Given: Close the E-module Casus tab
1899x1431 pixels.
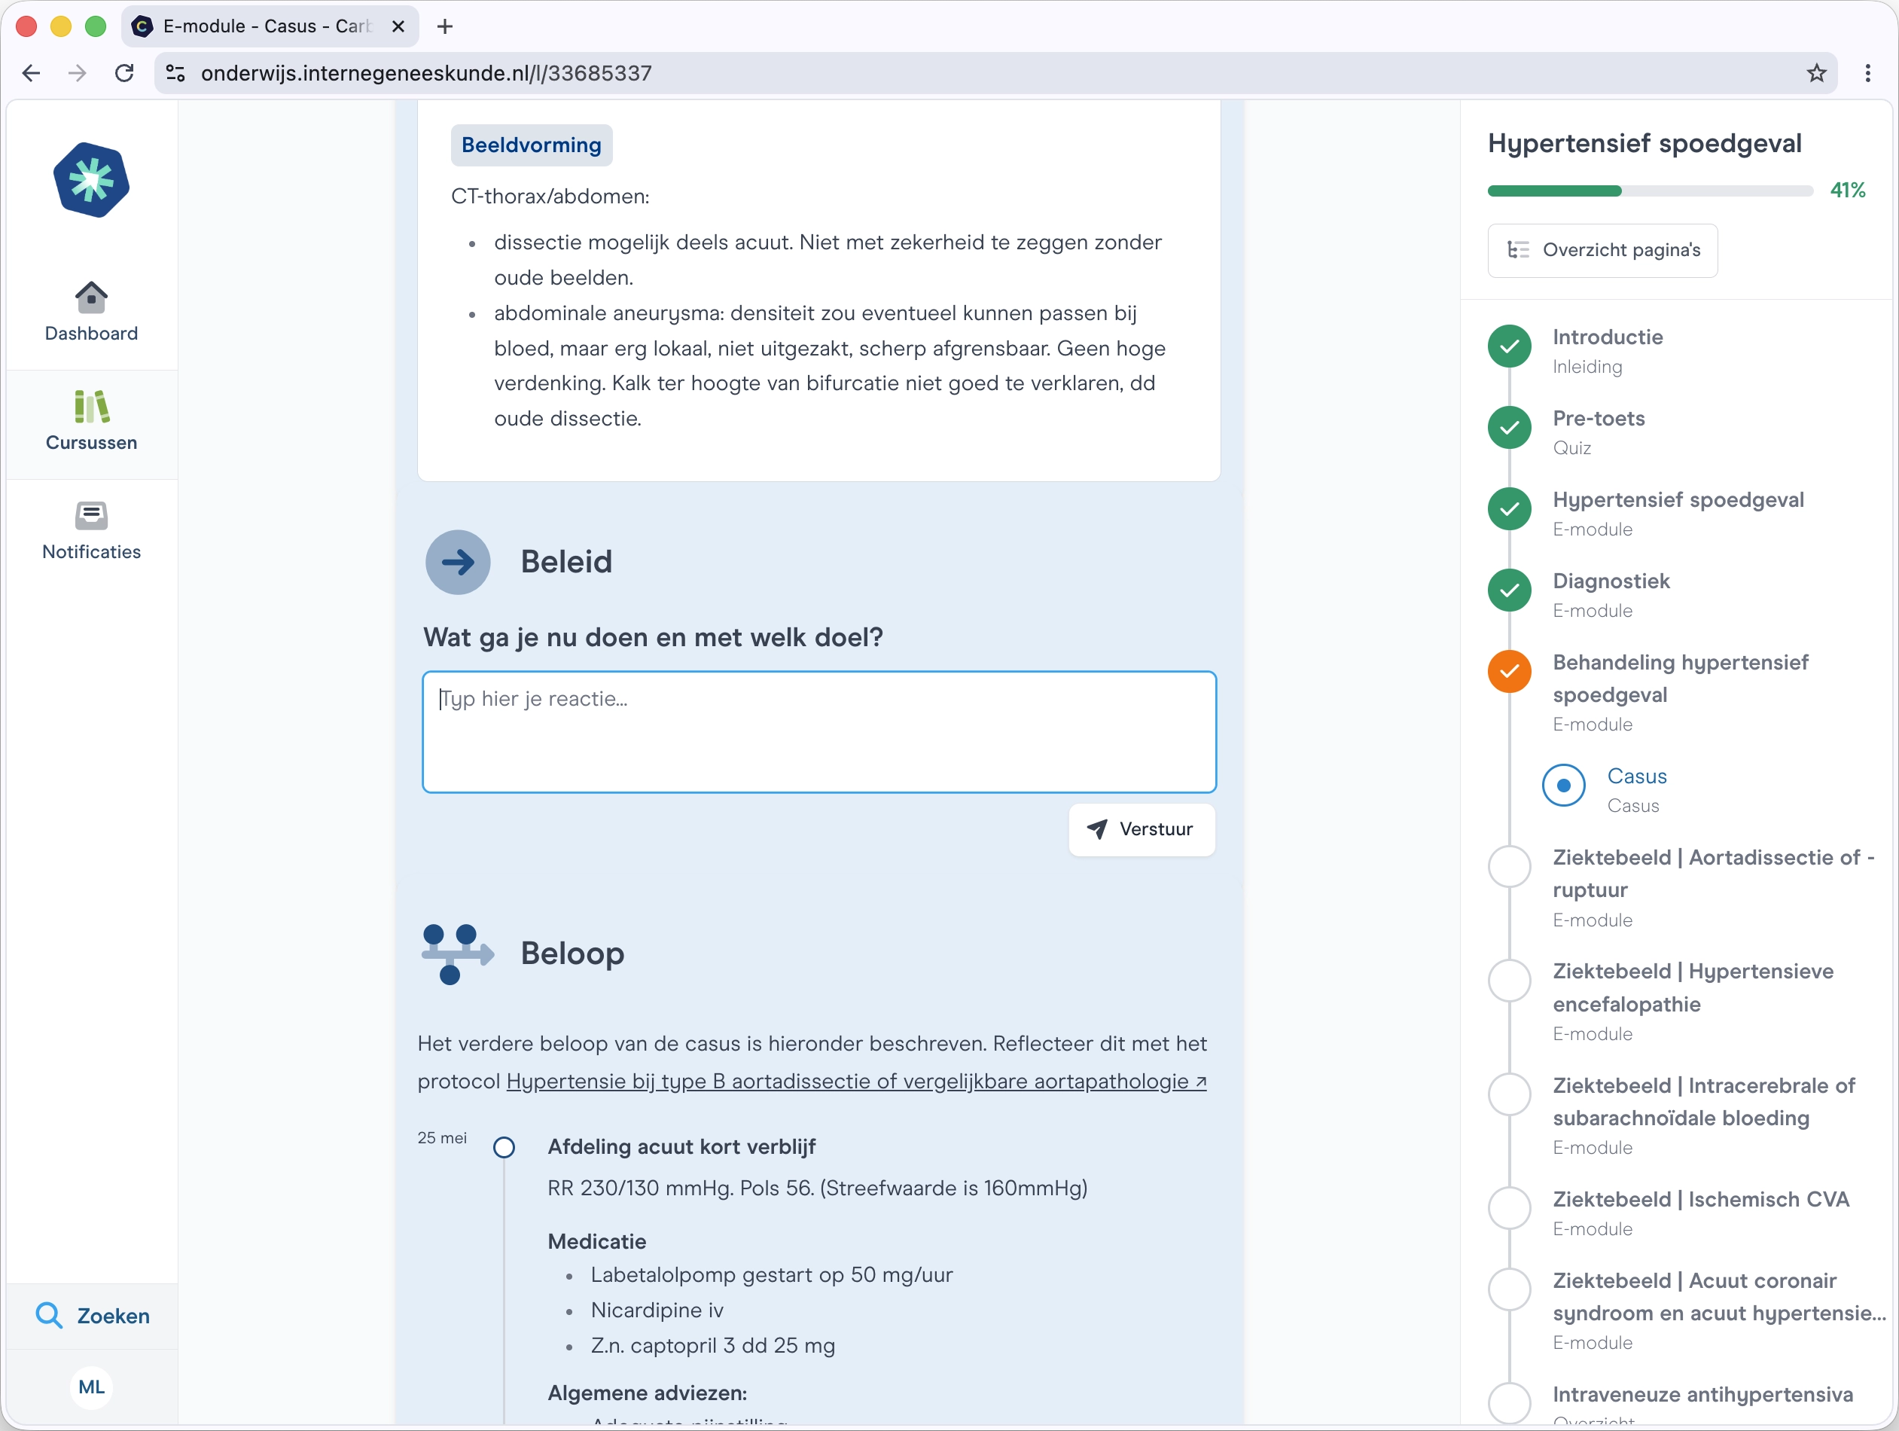Looking at the screenshot, I should (x=398, y=26).
